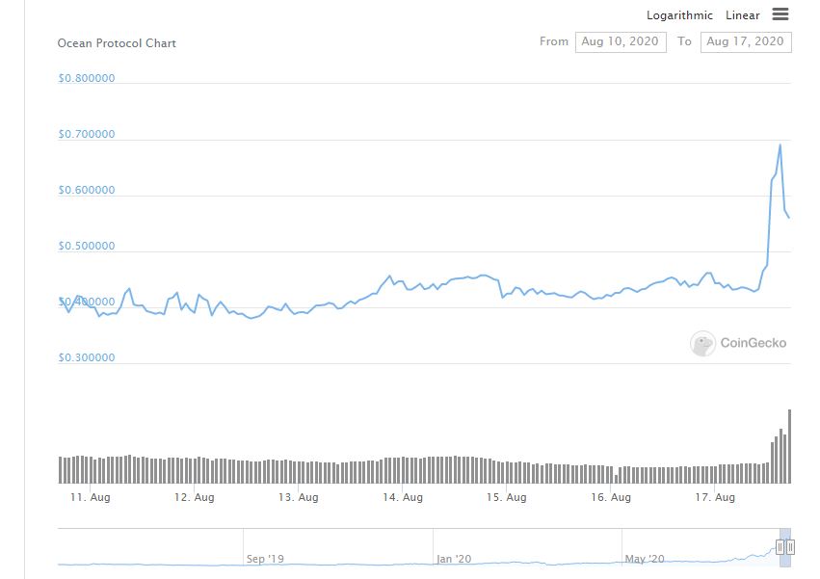Open the From date field Aug 10, 2020
820x579 pixels.
621,41
